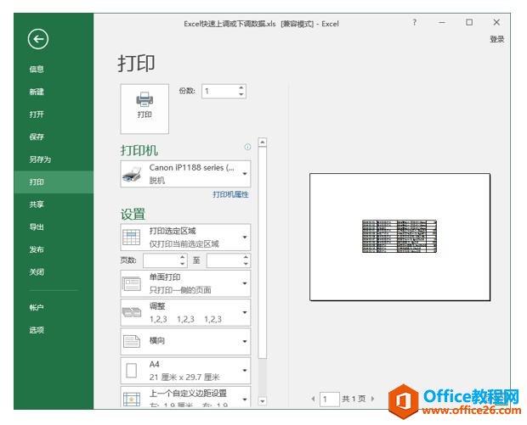Increase copies with the up spinner
Screen dimensions: 527x425
[241, 88]
